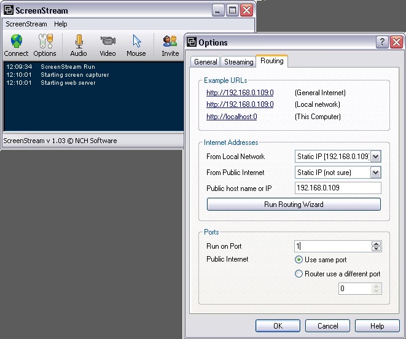Minimize the ScreenStream window
The image size is (406, 339).
coord(218,10)
